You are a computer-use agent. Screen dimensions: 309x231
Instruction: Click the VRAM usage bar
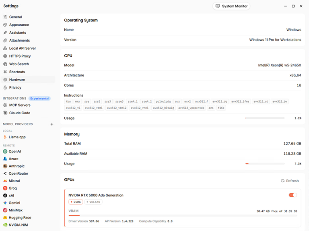(x=183, y=216)
